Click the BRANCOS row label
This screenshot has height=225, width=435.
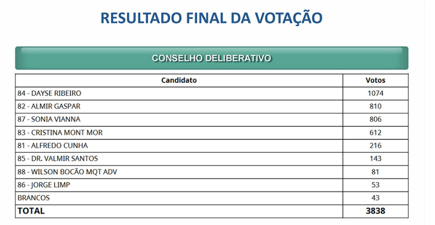[33, 198]
